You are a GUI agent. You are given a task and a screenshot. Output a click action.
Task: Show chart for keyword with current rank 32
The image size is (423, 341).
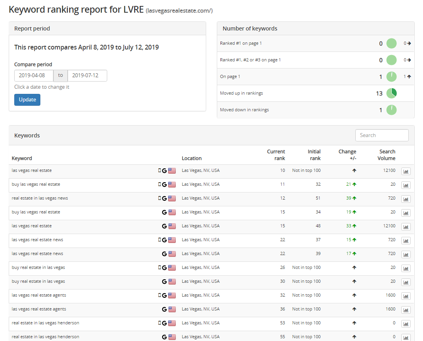pyautogui.click(x=406, y=296)
